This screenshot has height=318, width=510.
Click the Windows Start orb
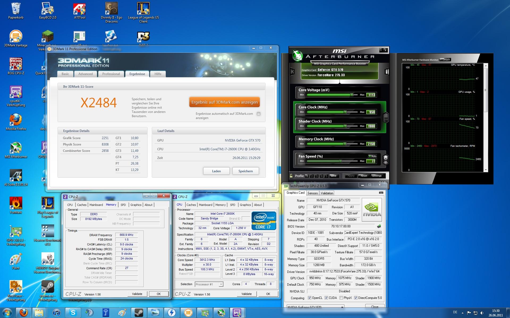tap(7, 313)
